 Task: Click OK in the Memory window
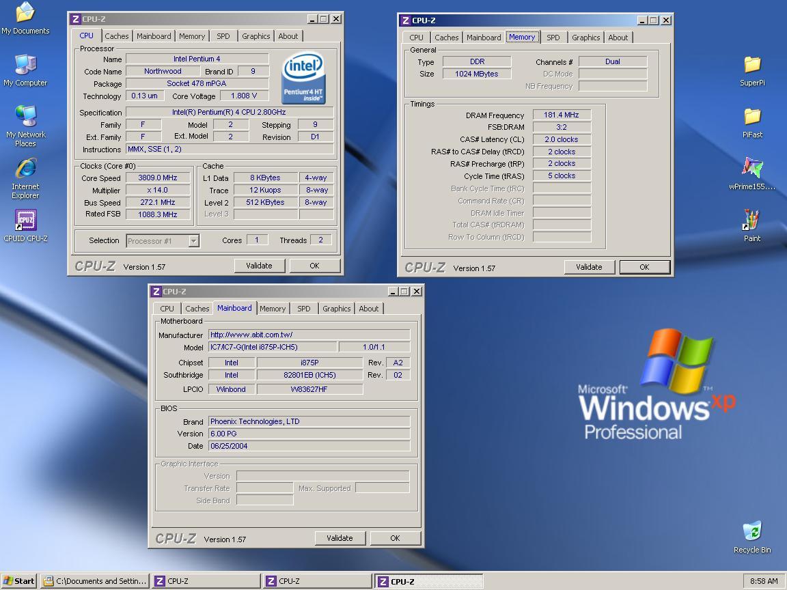click(x=644, y=267)
